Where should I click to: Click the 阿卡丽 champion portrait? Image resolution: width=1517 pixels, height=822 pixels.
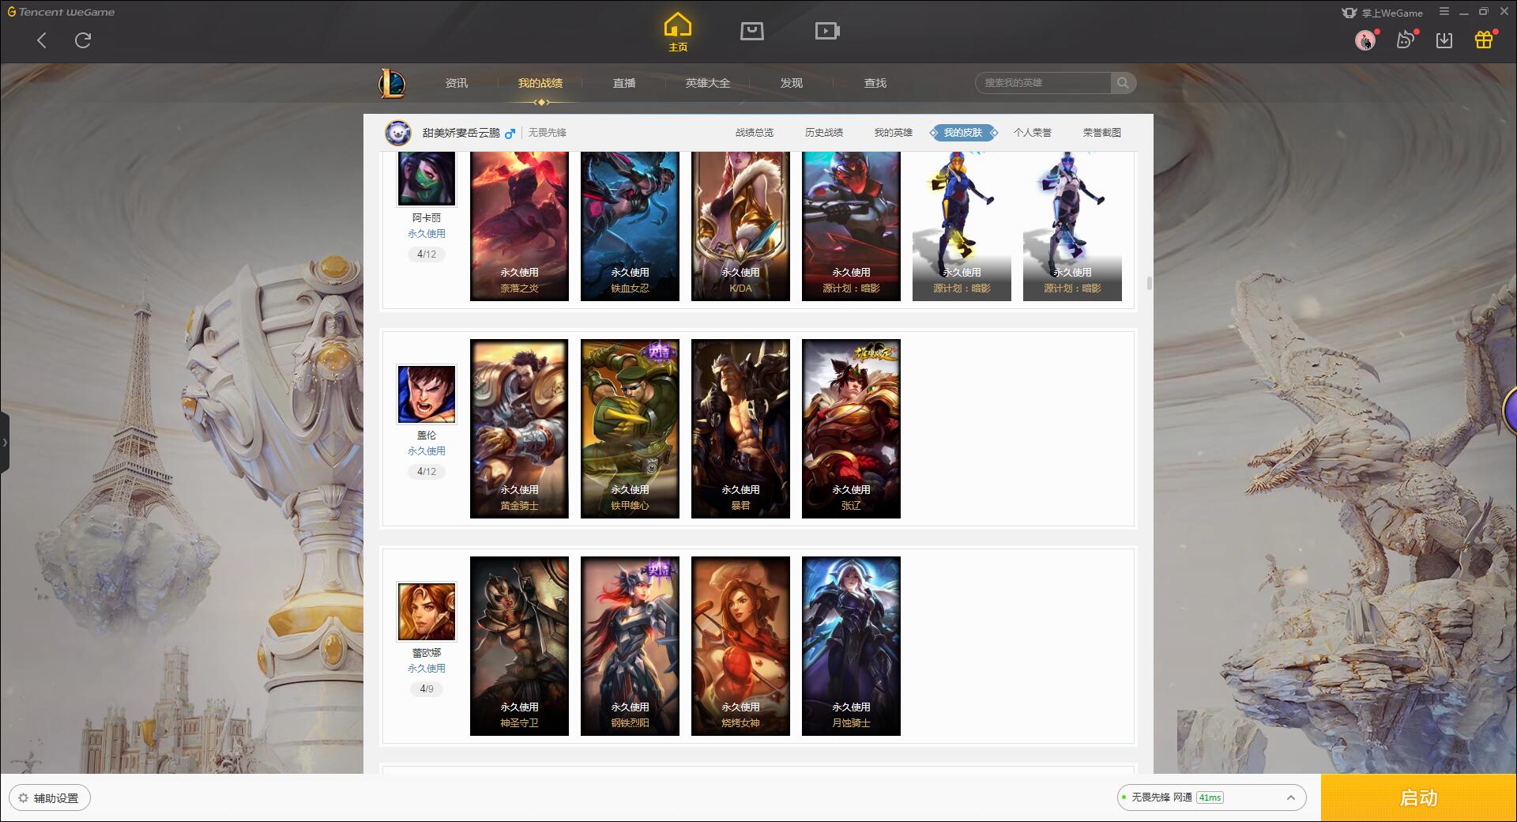pos(427,178)
